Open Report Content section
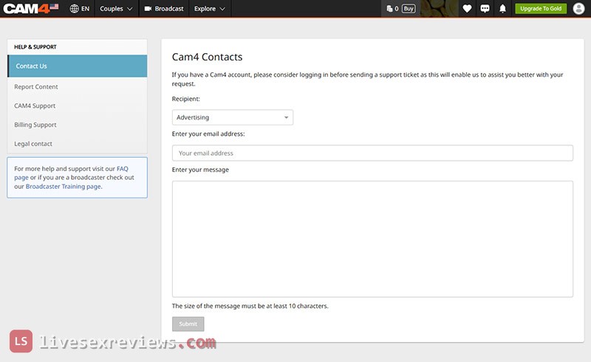 (36, 87)
